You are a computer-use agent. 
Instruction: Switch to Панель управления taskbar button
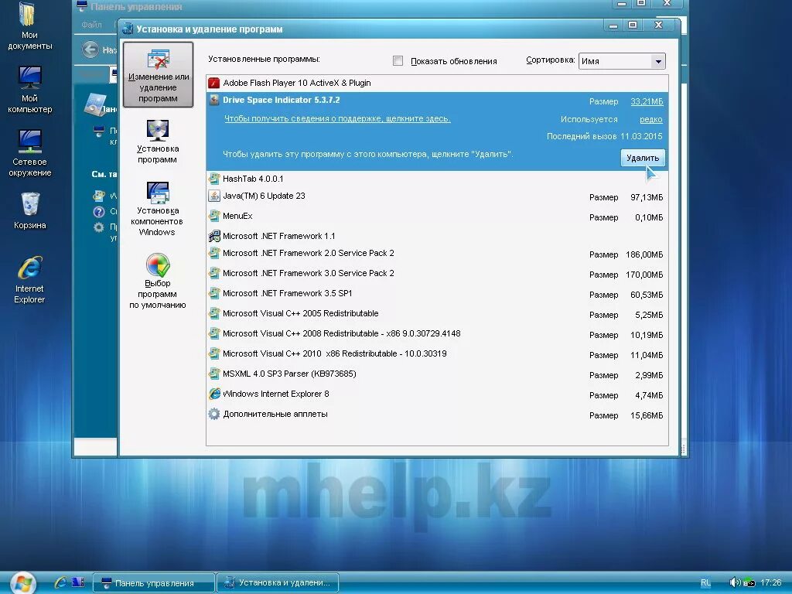pyautogui.click(x=154, y=583)
